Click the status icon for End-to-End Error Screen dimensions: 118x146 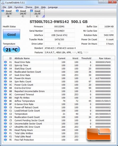5,88
